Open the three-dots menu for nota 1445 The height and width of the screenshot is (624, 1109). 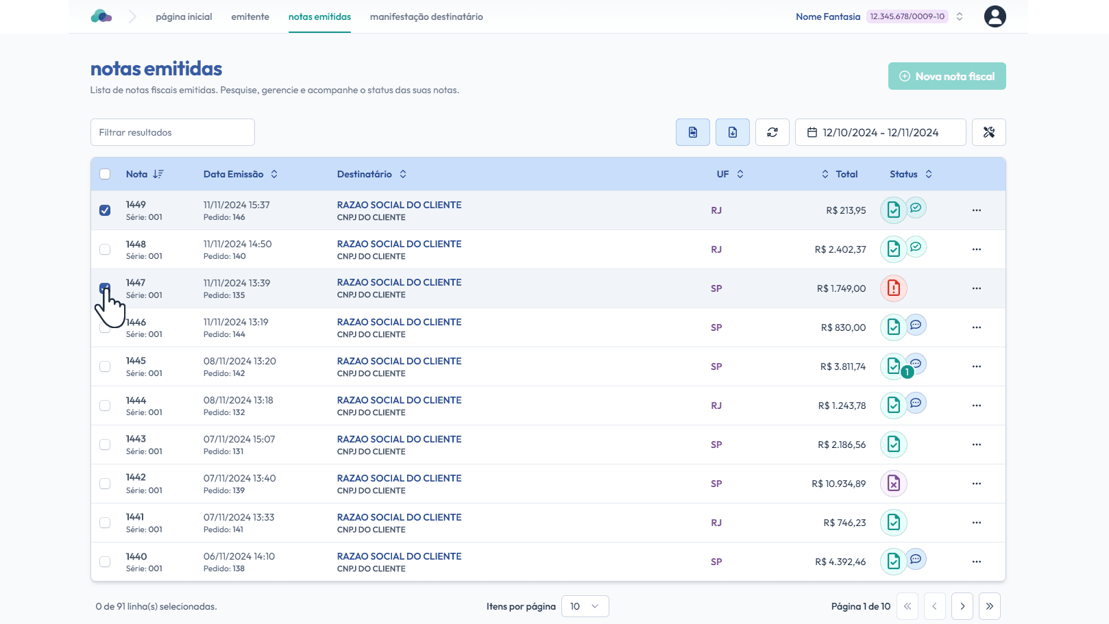976,366
